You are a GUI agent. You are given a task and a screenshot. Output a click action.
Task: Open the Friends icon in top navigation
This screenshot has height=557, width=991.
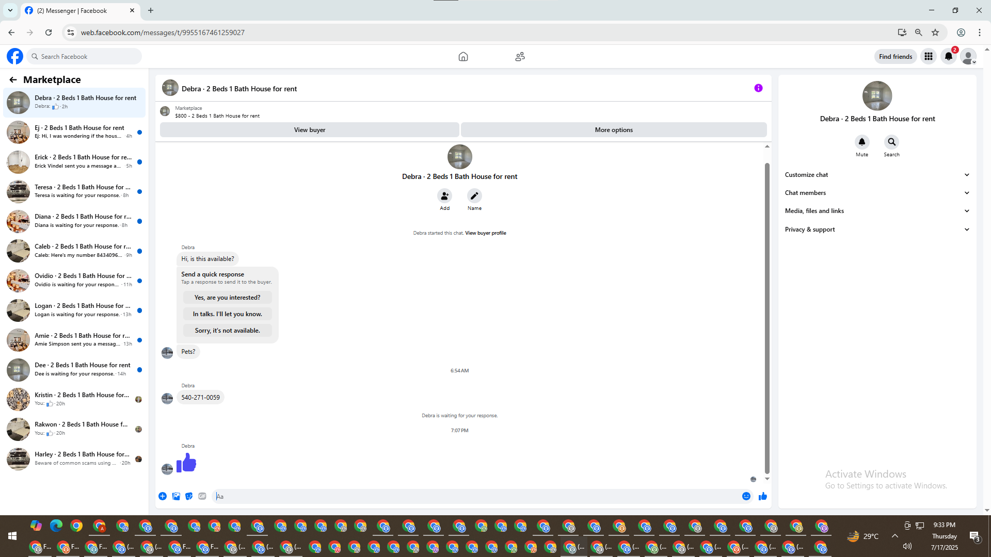point(520,57)
